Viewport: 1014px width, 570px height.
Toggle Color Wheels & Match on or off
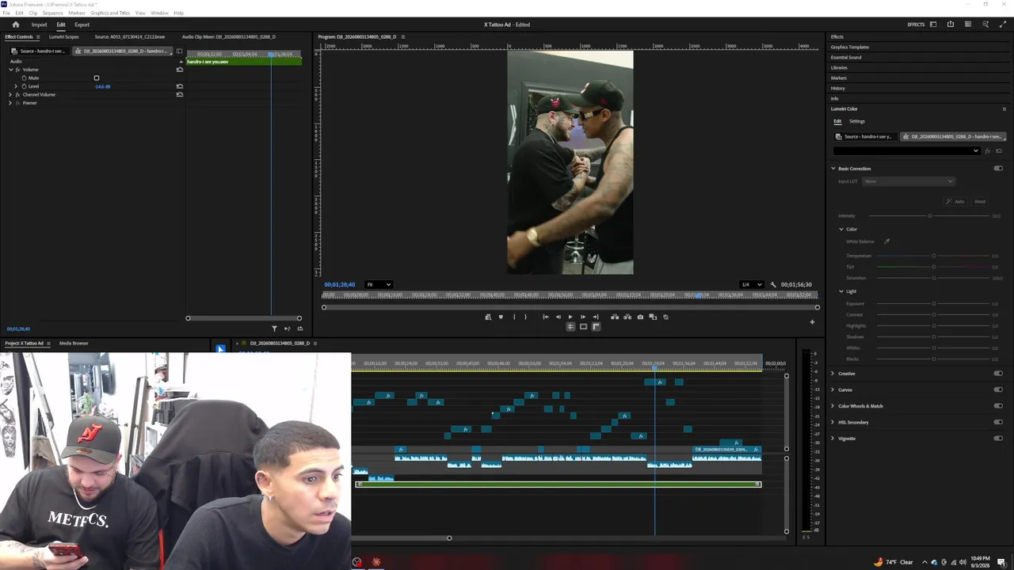998,406
